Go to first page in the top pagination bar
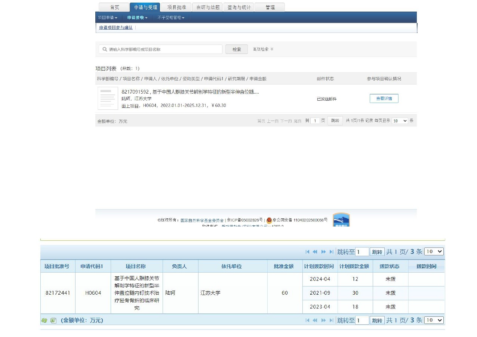 pyautogui.click(x=307, y=252)
